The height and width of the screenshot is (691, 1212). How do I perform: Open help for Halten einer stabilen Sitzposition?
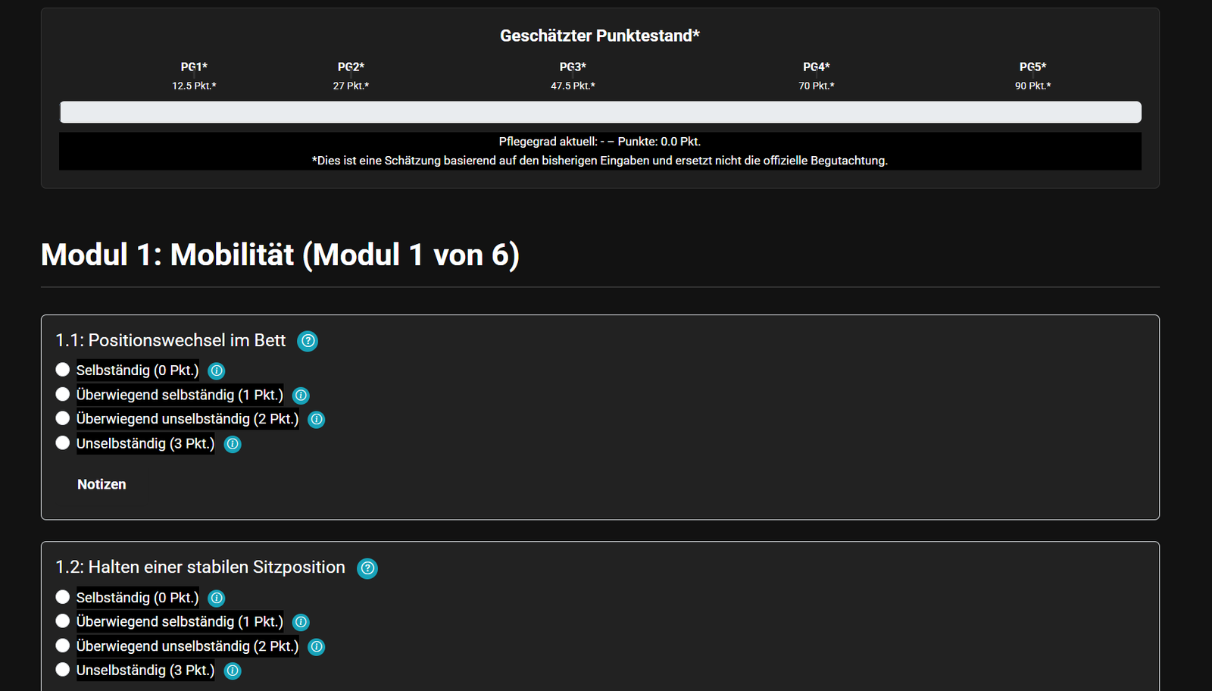(367, 568)
